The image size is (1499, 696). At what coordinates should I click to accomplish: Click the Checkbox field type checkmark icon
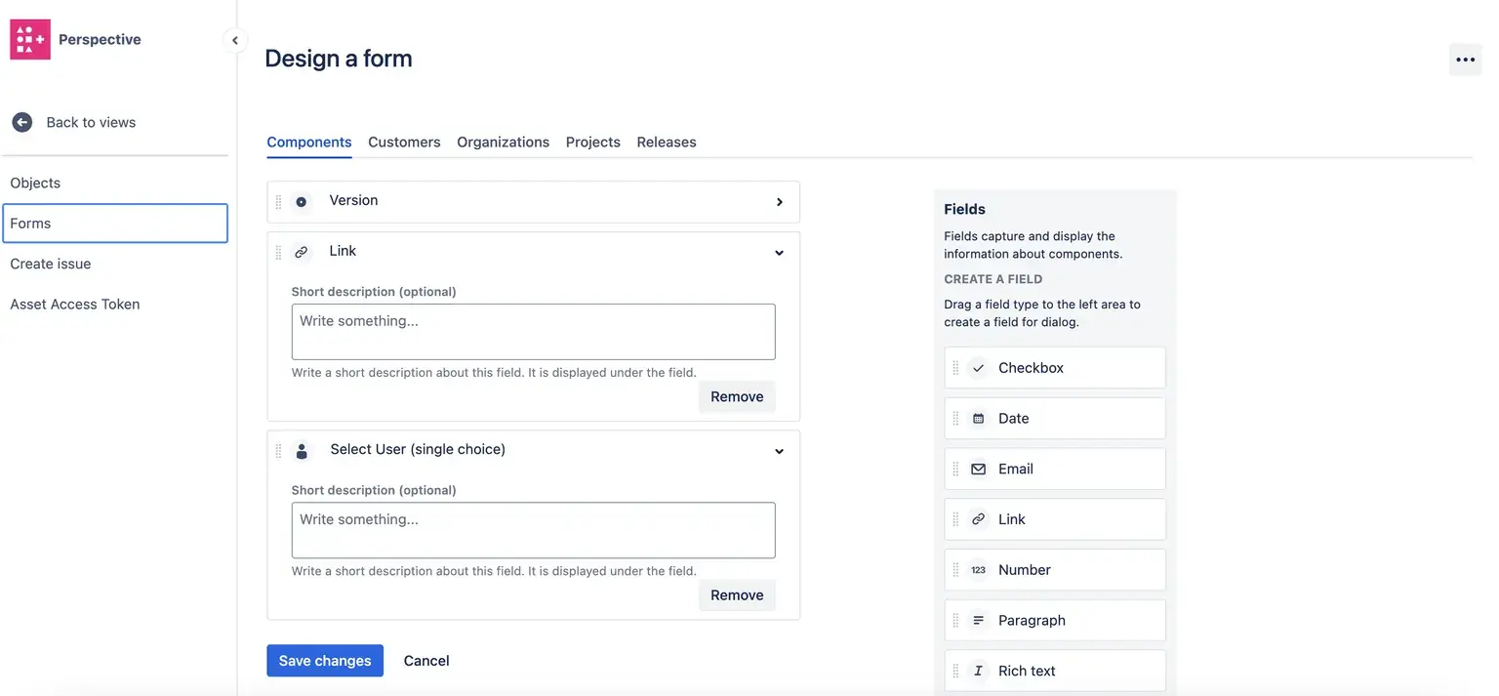pos(978,368)
